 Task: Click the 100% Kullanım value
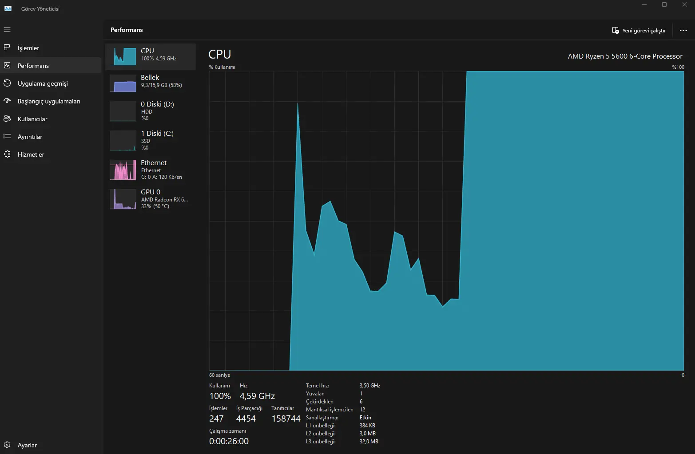[220, 396]
